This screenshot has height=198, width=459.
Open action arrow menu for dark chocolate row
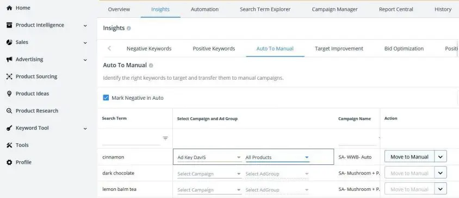pos(441,173)
